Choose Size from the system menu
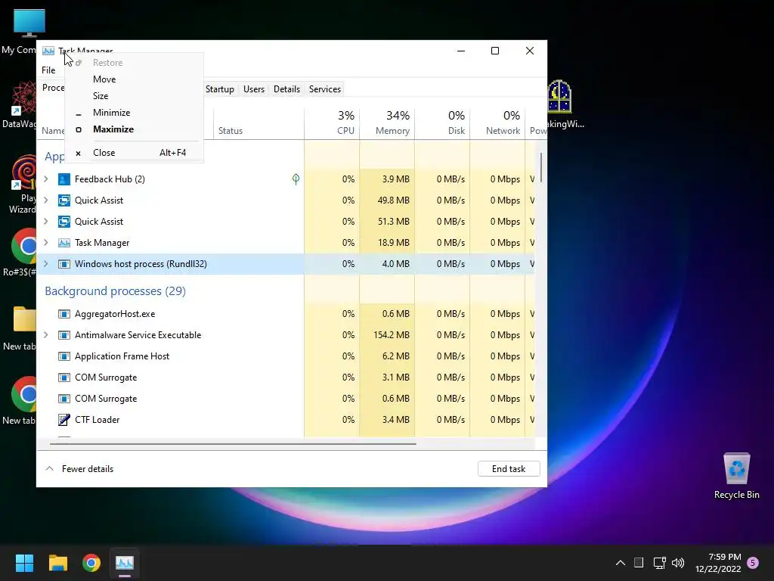 point(134,96)
